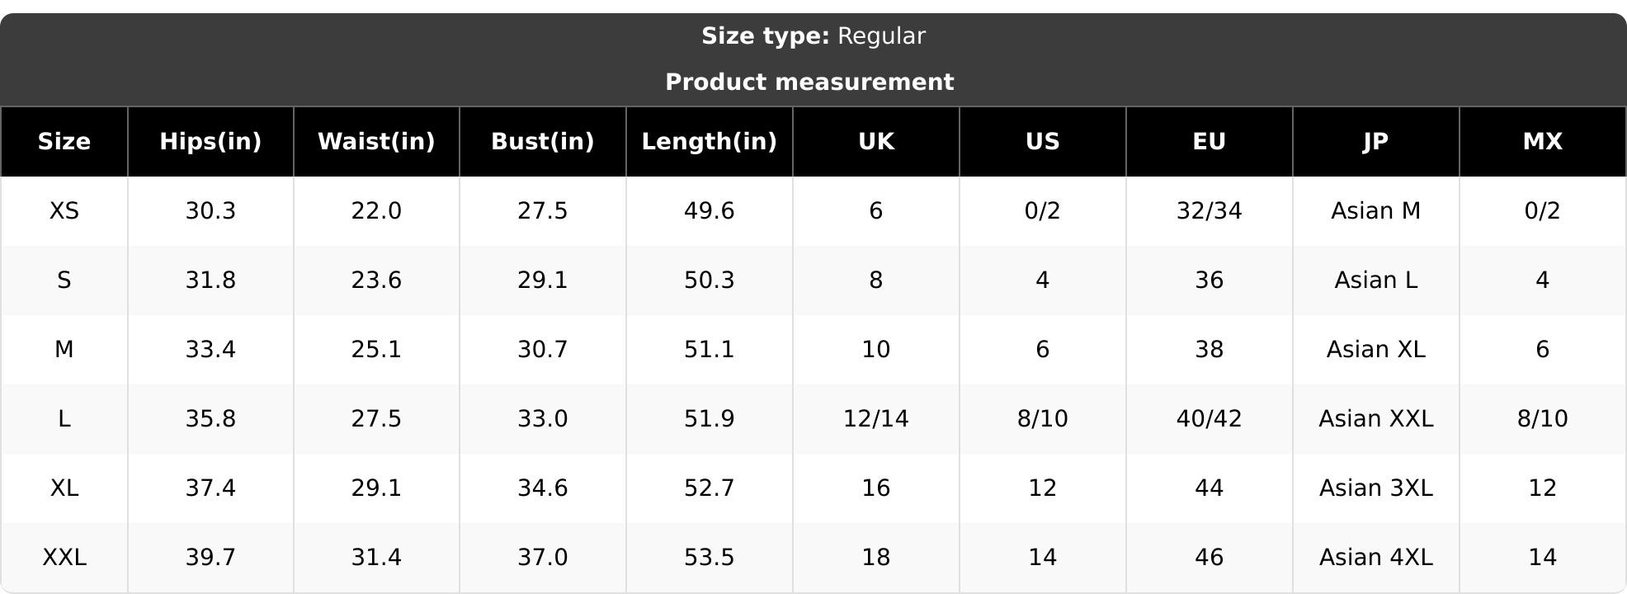Select the 30.3 hips value
Image resolution: width=1627 pixels, height=594 pixels.
point(210,211)
